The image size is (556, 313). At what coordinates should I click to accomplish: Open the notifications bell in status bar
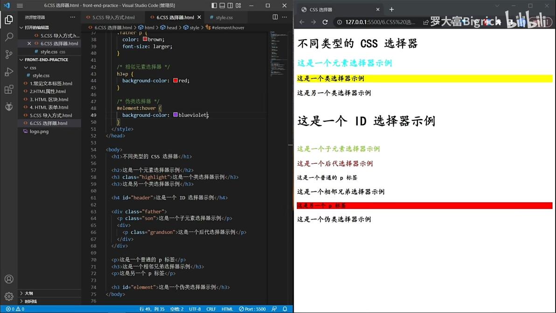point(285,309)
